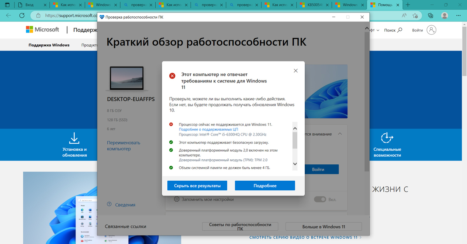Click the lock icon in the address bar

pos(38,16)
